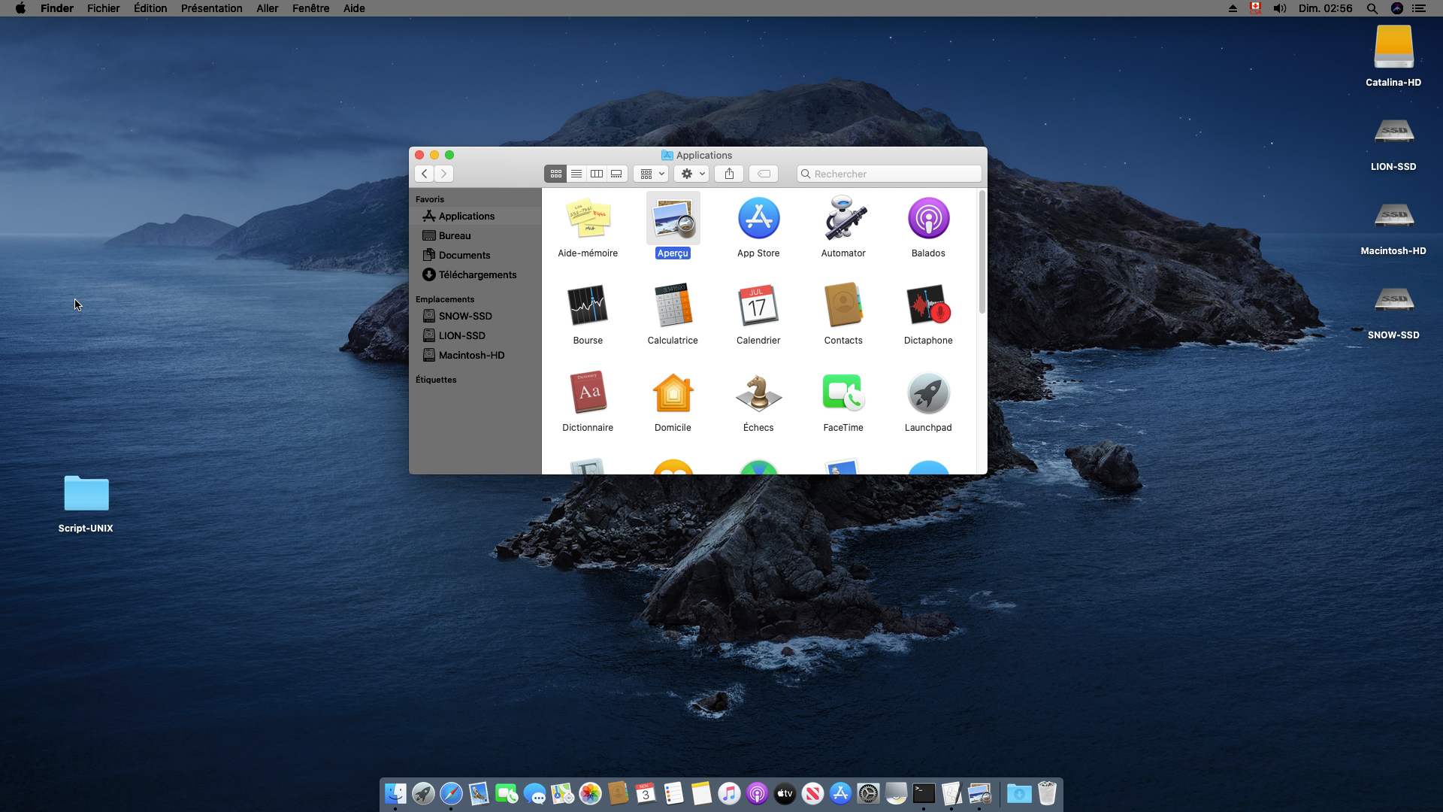Select the Dictionnaire app icon
Screen dimensions: 1443x812
point(588,392)
